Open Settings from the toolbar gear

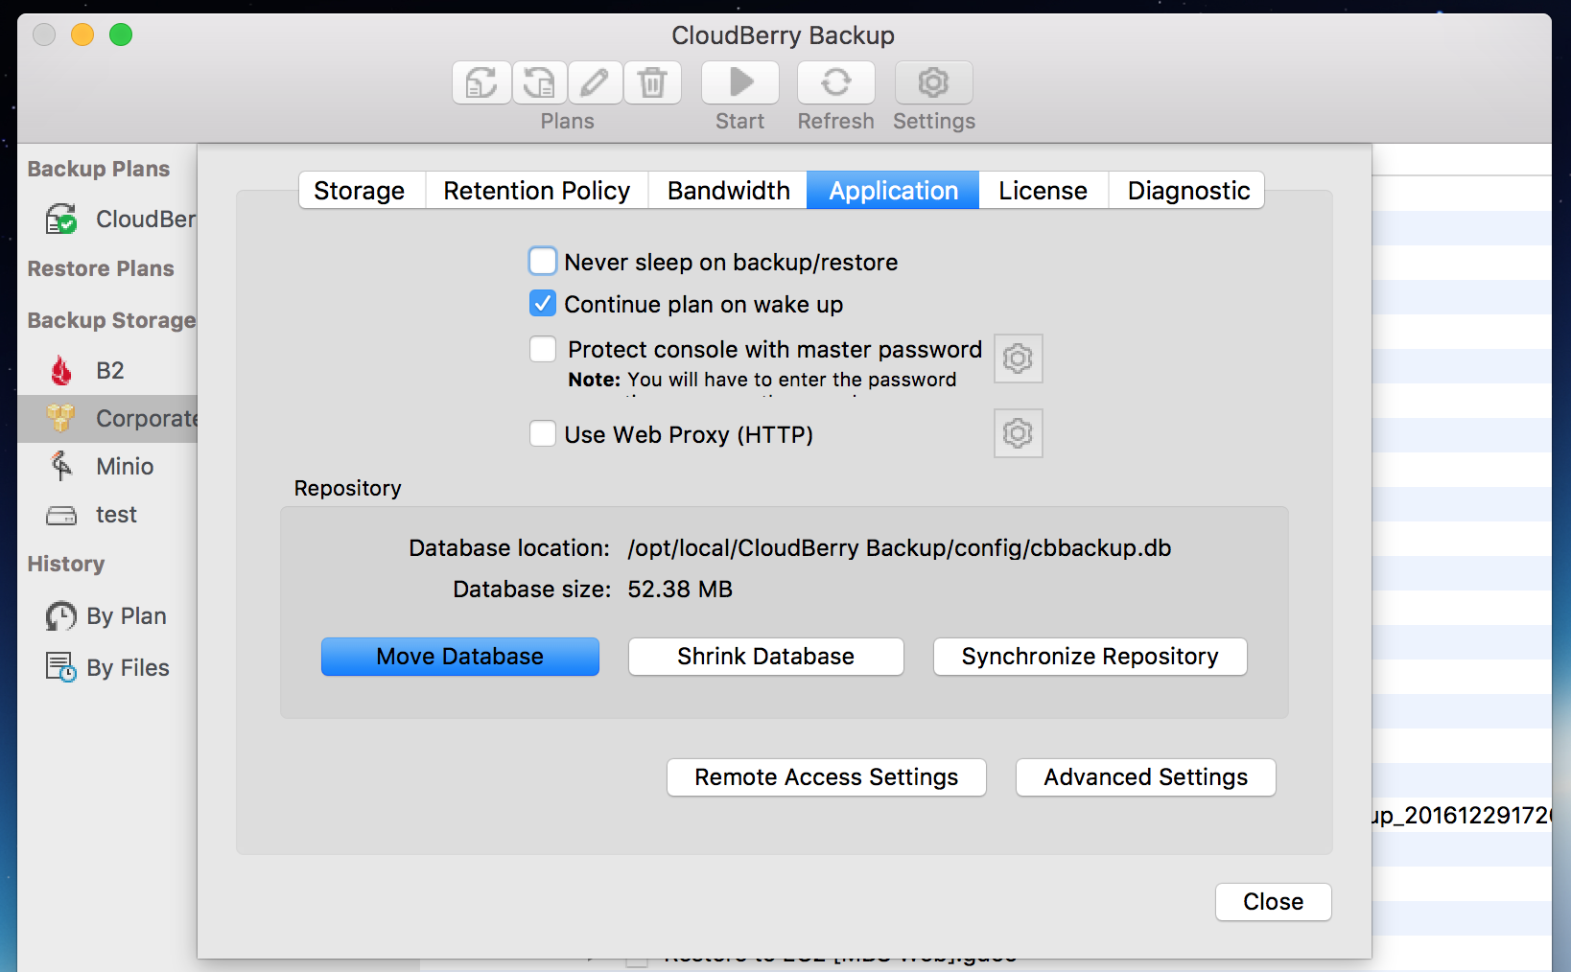[x=933, y=82]
